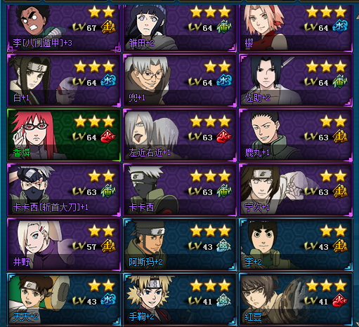Click the water element icon on 天天+2
359x327 pixels.
point(108,300)
